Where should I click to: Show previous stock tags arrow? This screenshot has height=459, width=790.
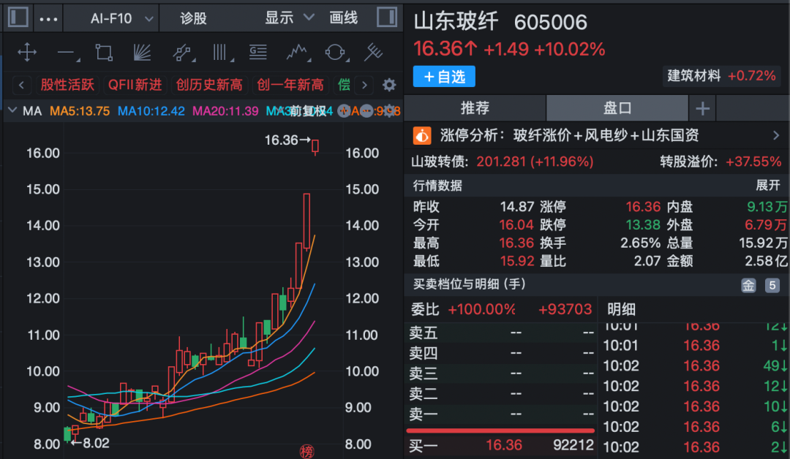pyautogui.click(x=21, y=85)
